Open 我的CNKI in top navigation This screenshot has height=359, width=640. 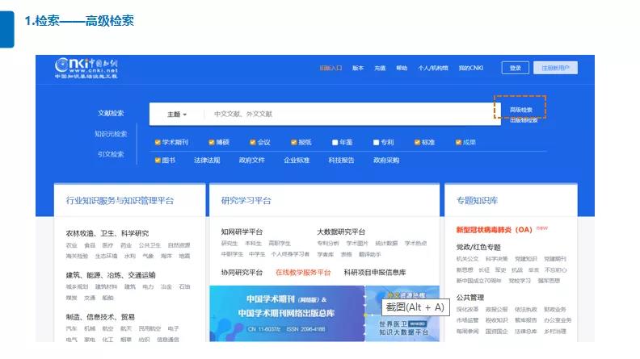pos(470,68)
